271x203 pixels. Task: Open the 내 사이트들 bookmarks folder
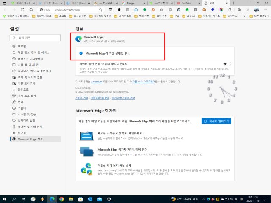click(x=123, y=16)
